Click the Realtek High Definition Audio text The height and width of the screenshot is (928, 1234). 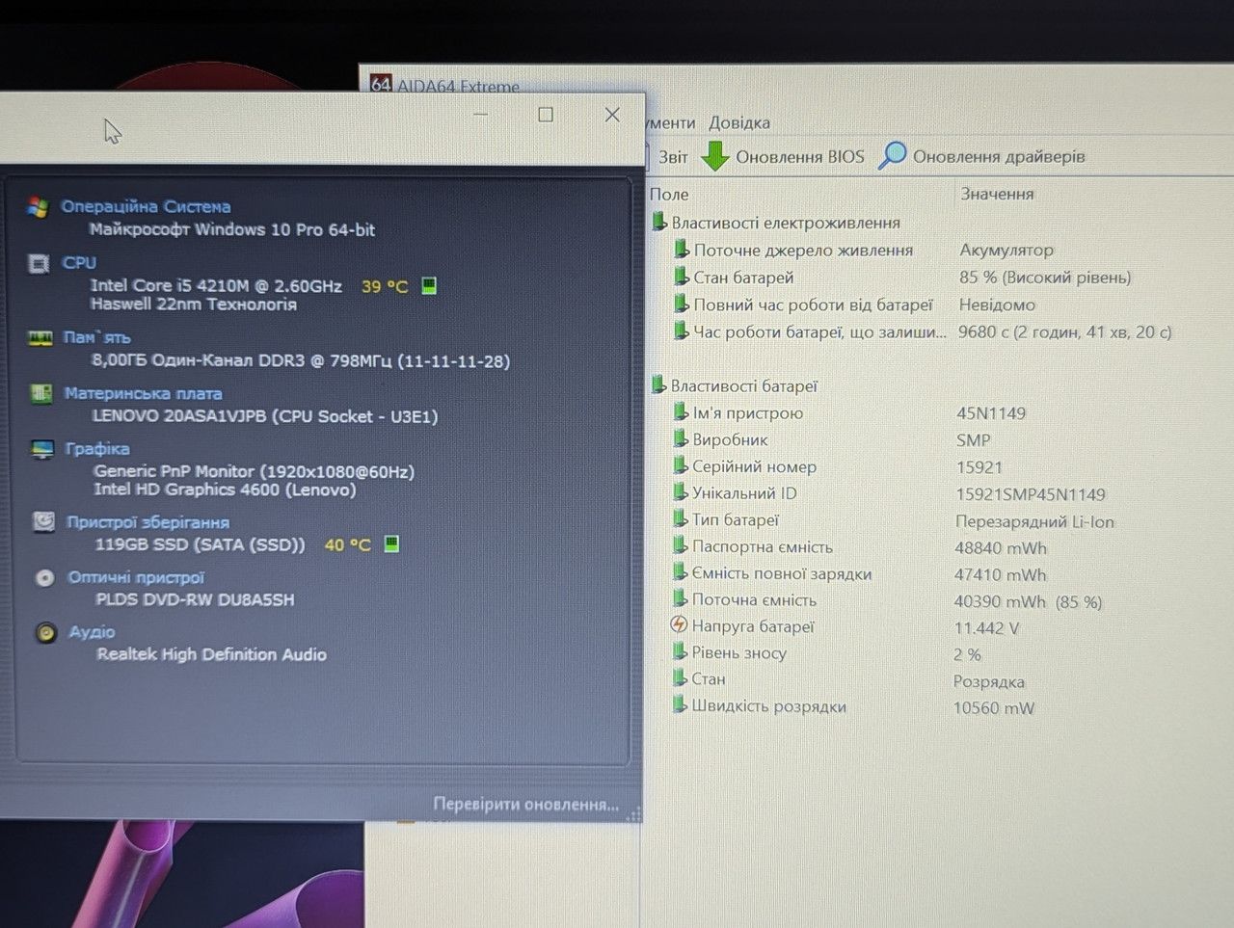[212, 654]
